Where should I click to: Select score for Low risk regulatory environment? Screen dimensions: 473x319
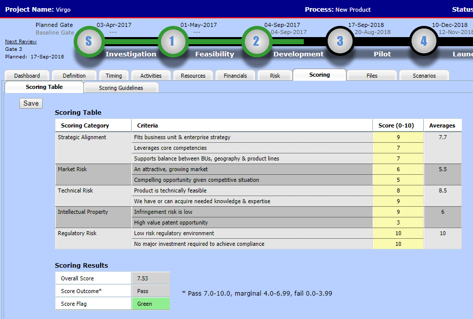pyautogui.click(x=398, y=233)
